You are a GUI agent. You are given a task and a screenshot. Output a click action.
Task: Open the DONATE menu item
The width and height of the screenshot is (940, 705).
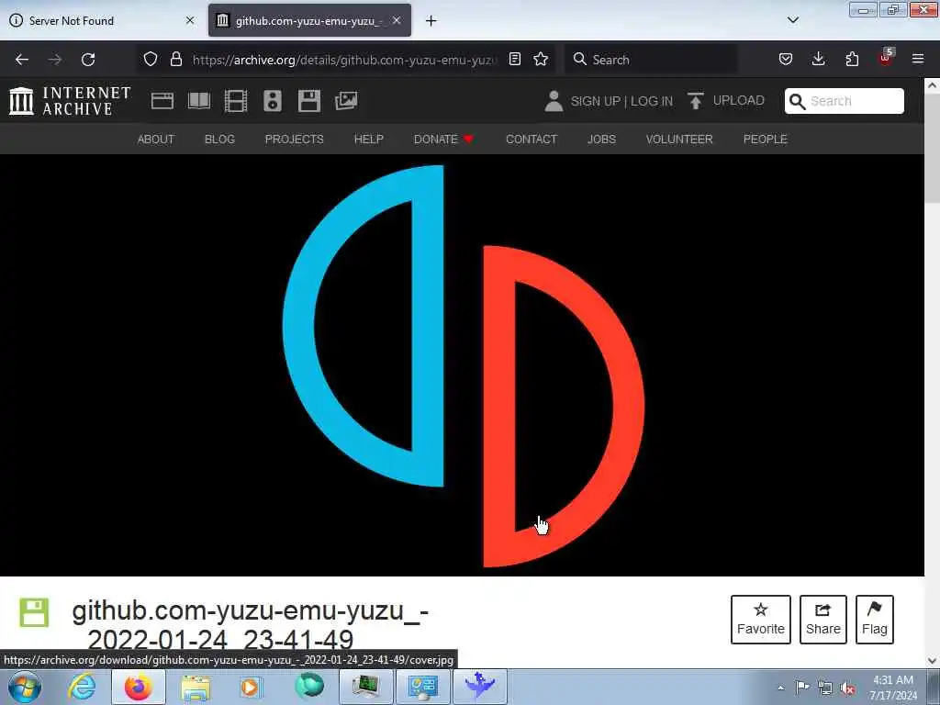[443, 140]
